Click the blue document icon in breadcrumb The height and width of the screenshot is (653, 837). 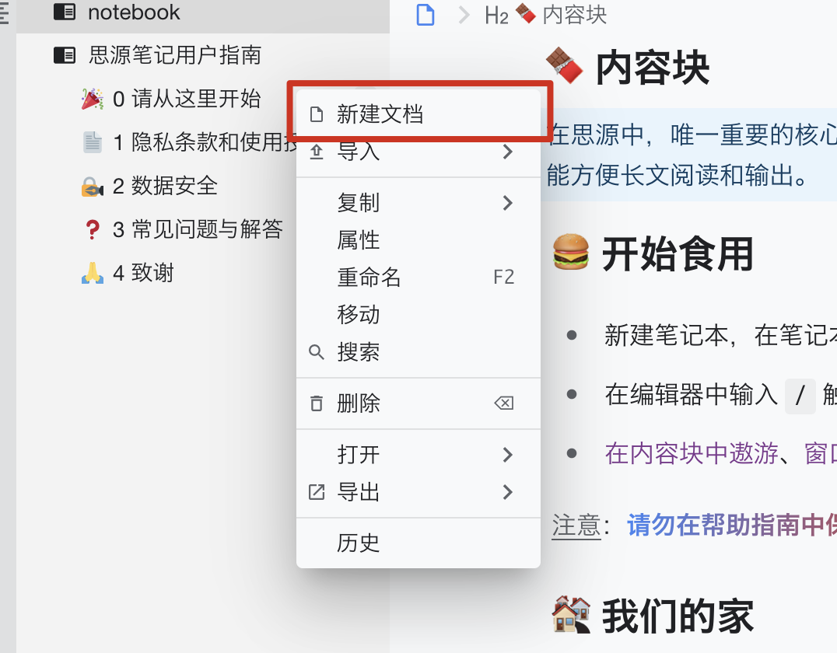point(425,15)
